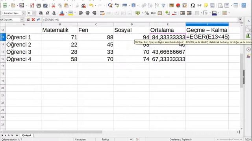Image resolution: width=252 pixels, height=141 pixels.
Task: Select the Çizelge1 sheet tab
Action: 26,136
